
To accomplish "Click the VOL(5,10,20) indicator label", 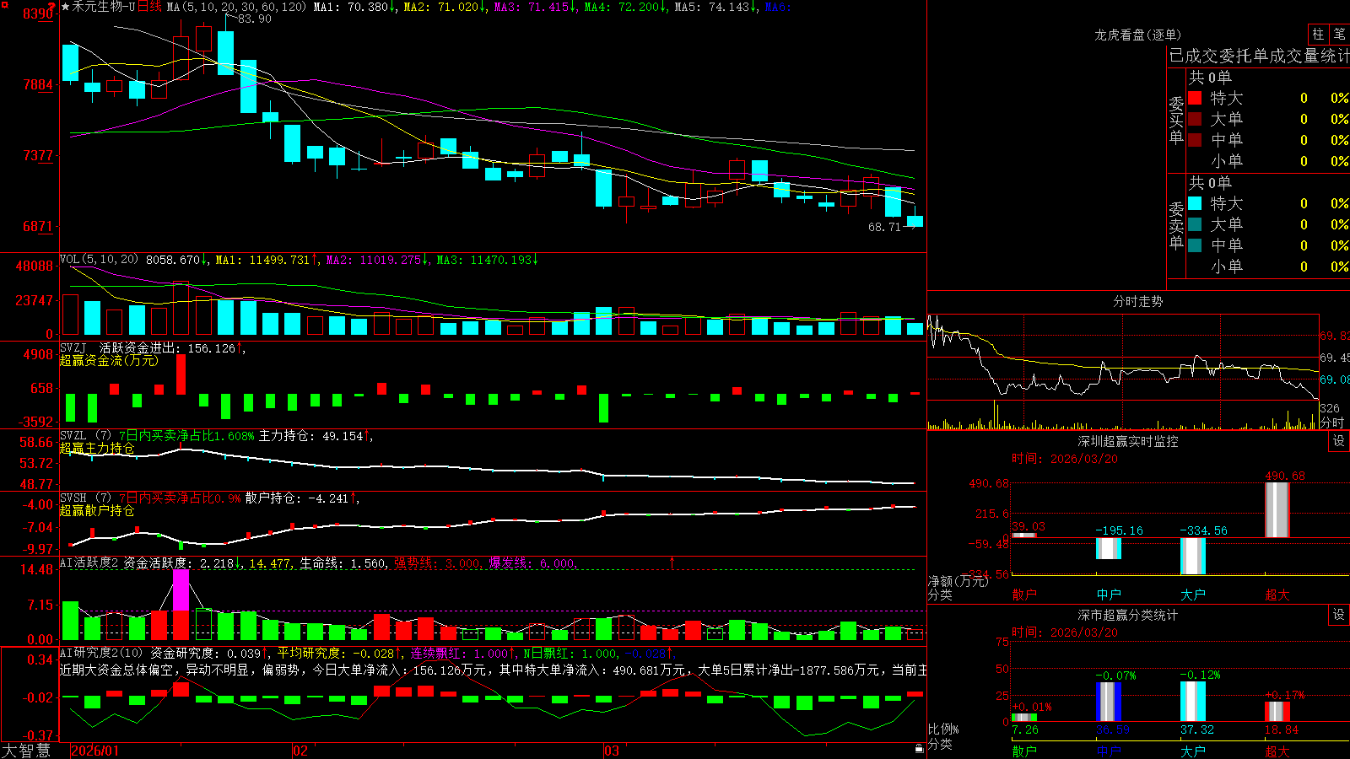I will click(99, 260).
